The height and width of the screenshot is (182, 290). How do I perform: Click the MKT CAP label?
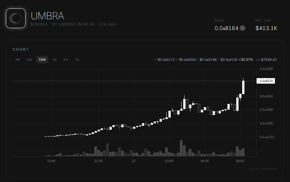[x=263, y=20]
